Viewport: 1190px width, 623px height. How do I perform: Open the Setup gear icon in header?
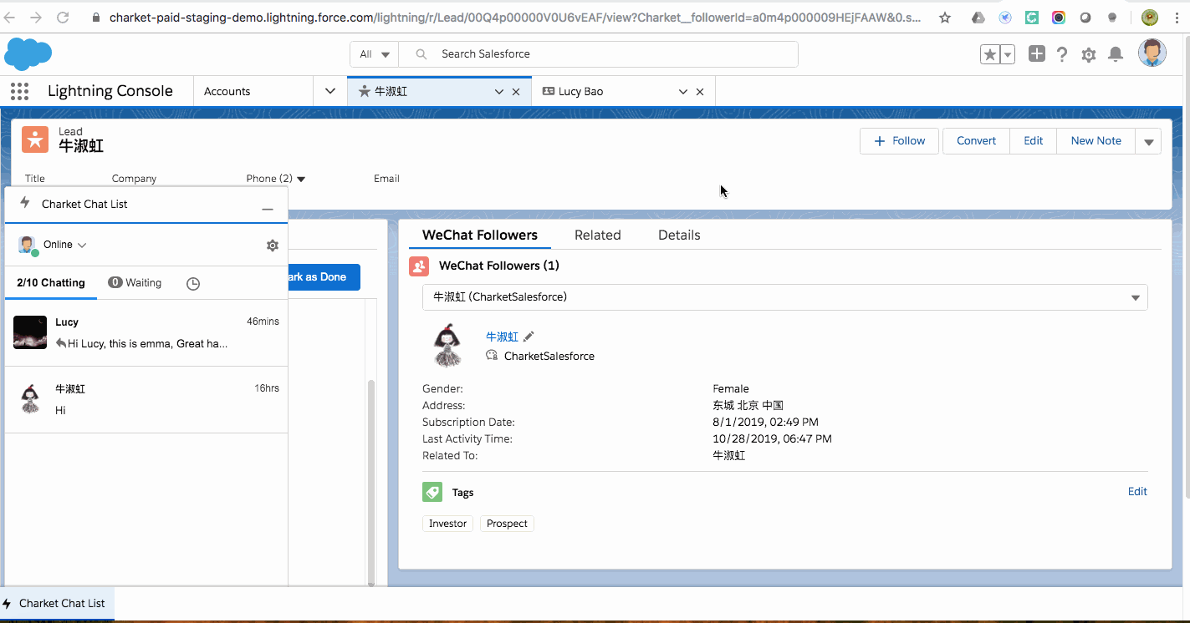click(x=1088, y=54)
